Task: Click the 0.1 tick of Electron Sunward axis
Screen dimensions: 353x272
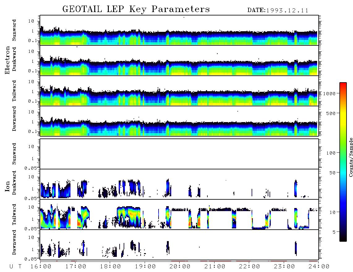Action: point(32,40)
